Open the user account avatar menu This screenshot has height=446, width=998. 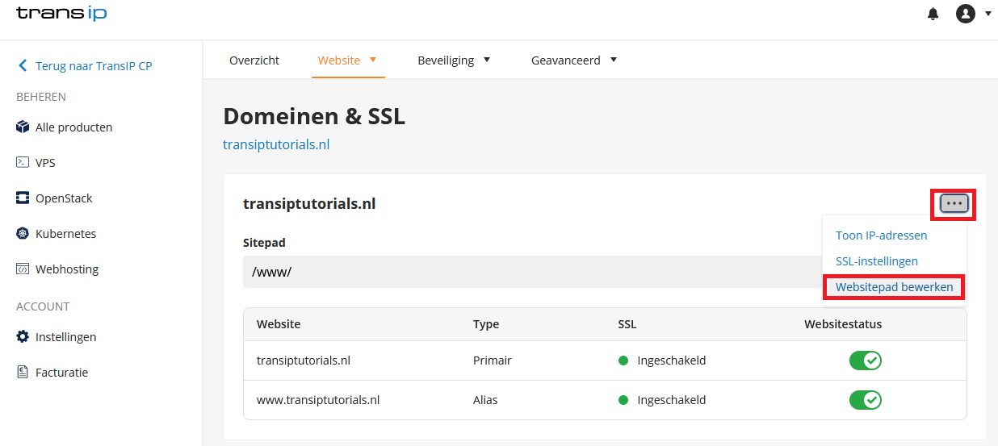(x=966, y=14)
